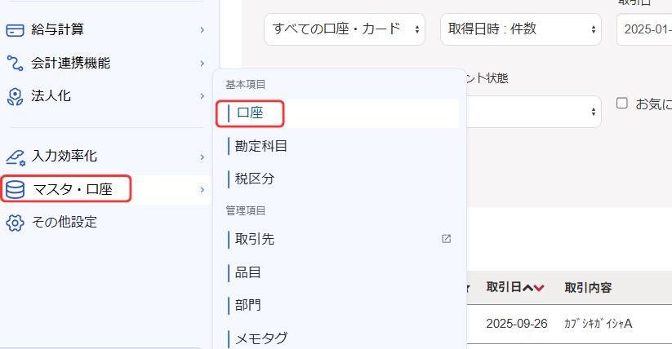Select 口座 from the submenu

250,113
